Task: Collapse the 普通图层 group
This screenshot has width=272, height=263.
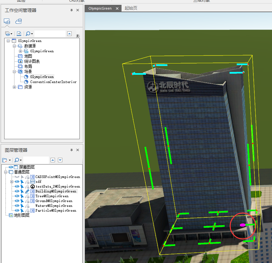Action: click(x=5, y=172)
